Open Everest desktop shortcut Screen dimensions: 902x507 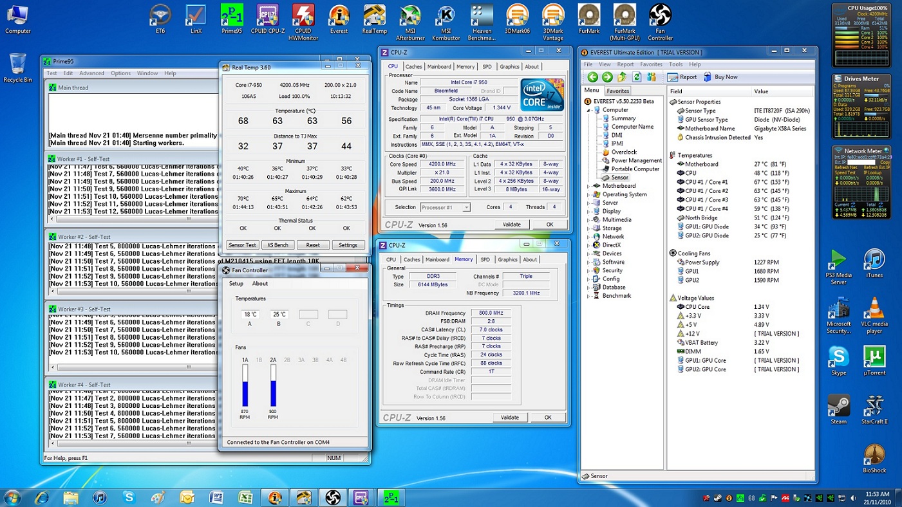pyautogui.click(x=339, y=19)
